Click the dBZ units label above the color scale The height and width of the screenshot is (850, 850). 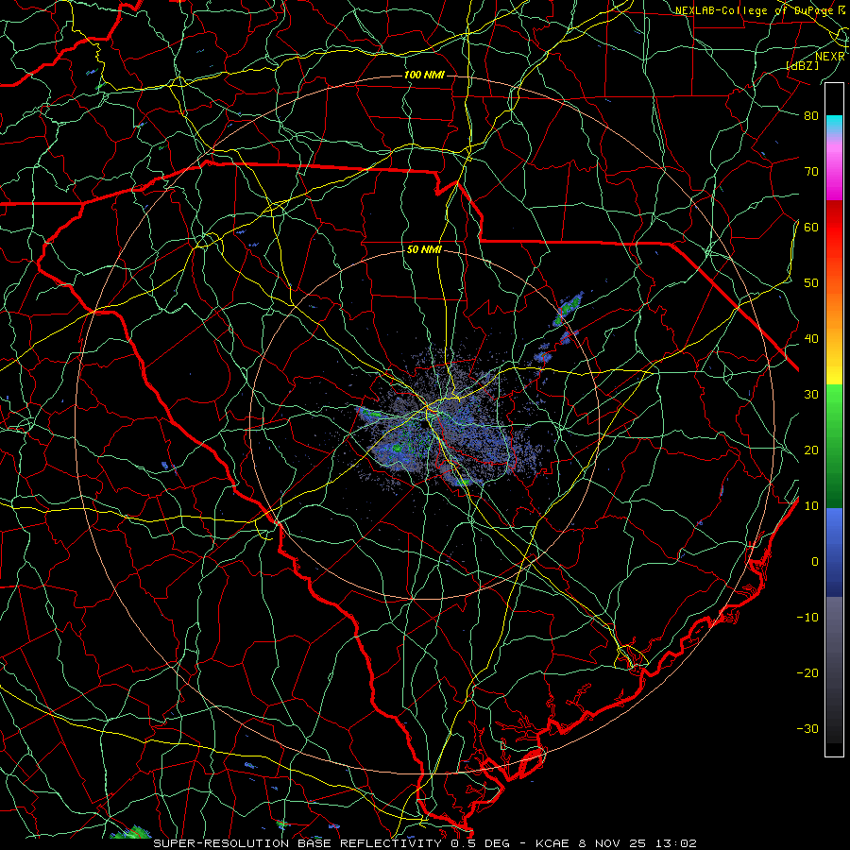tap(802, 65)
